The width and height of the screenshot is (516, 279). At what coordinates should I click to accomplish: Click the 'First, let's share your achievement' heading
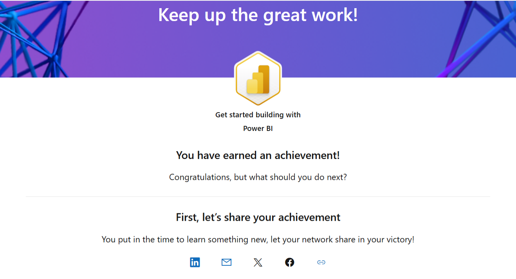tap(258, 217)
